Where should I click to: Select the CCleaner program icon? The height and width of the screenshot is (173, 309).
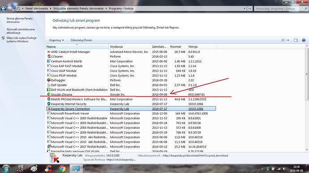coord(49,56)
